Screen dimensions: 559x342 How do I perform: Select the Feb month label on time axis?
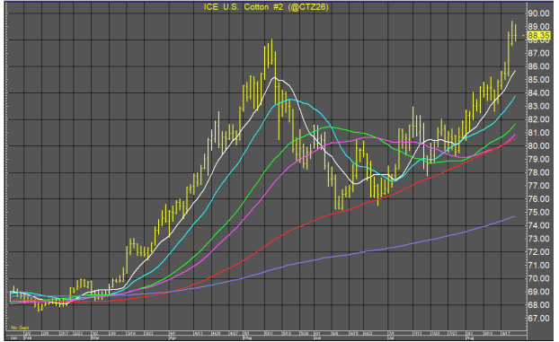(x=28, y=338)
